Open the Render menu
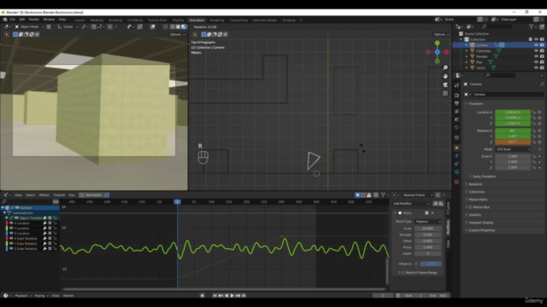The image size is (547, 307). point(34,20)
